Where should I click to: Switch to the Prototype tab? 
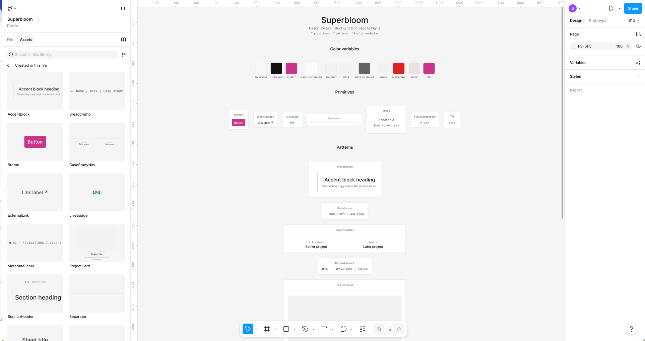598,20
